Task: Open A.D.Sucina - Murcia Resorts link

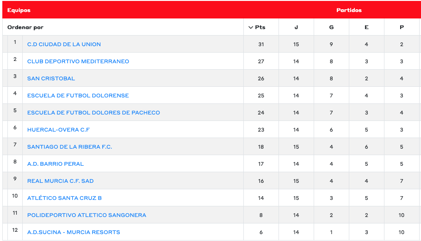Action: [x=74, y=232]
